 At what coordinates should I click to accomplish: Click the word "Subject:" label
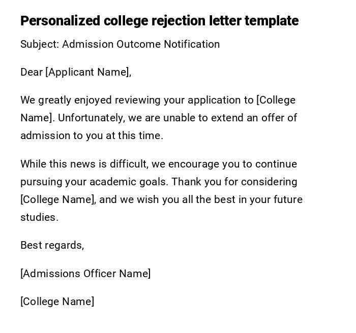coord(40,44)
